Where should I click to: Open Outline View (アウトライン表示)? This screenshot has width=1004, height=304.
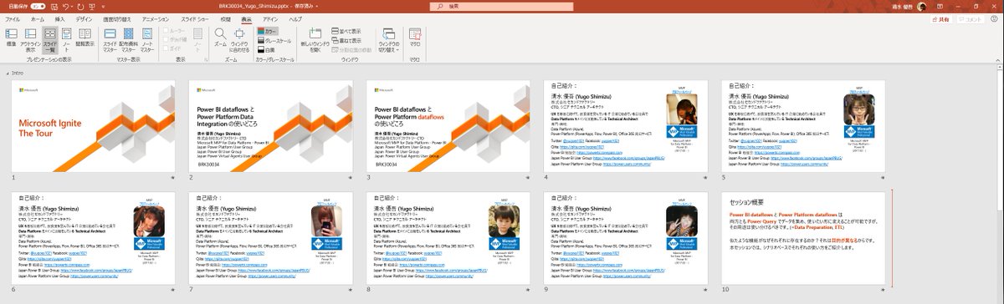[x=31, y=39]
